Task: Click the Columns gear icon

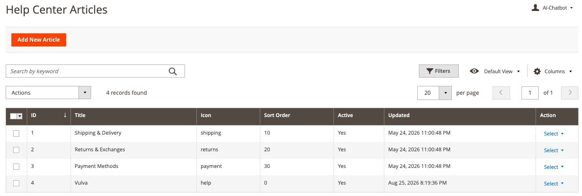Action: [x=537, y=71]
